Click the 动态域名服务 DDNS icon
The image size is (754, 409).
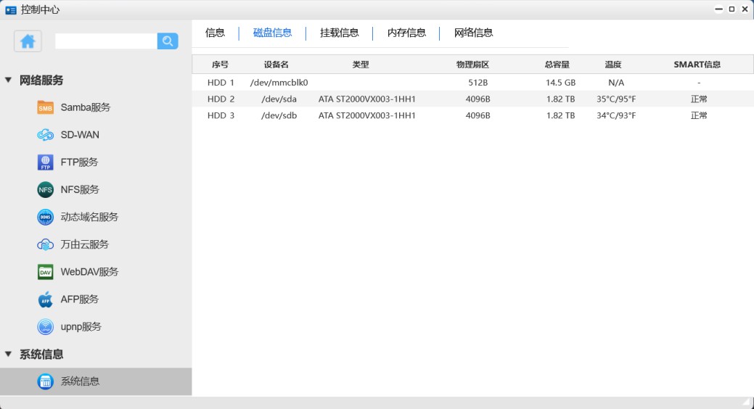click(x=46, y=217)
